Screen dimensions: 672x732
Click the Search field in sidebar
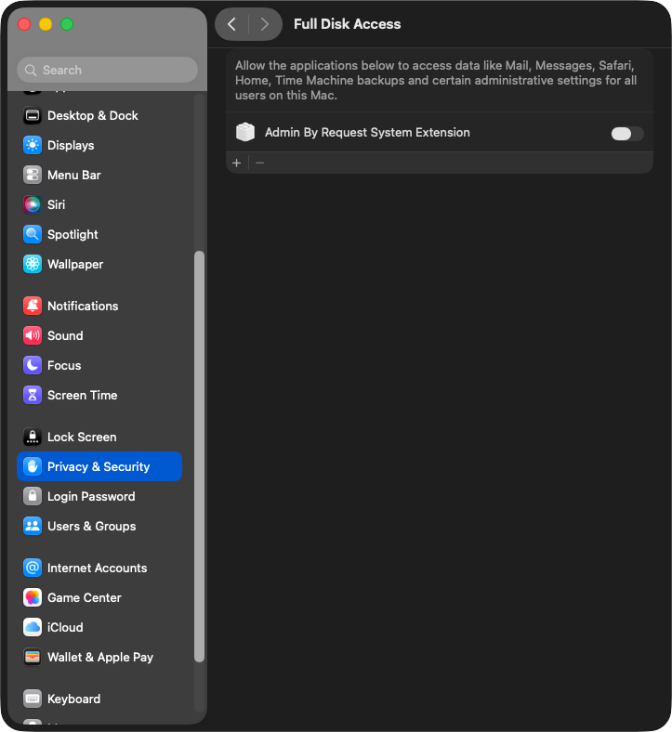[x=107, y=70]
